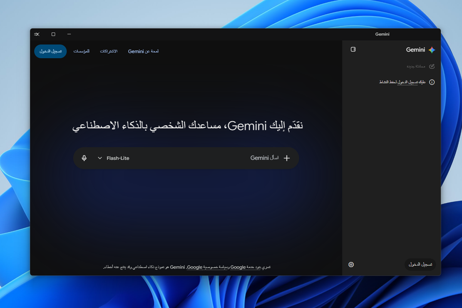Image resolution: width=462 pixels, height=308 pixels.
Task: Open settings via the sidebar gear icon
Action: (351, 265)
